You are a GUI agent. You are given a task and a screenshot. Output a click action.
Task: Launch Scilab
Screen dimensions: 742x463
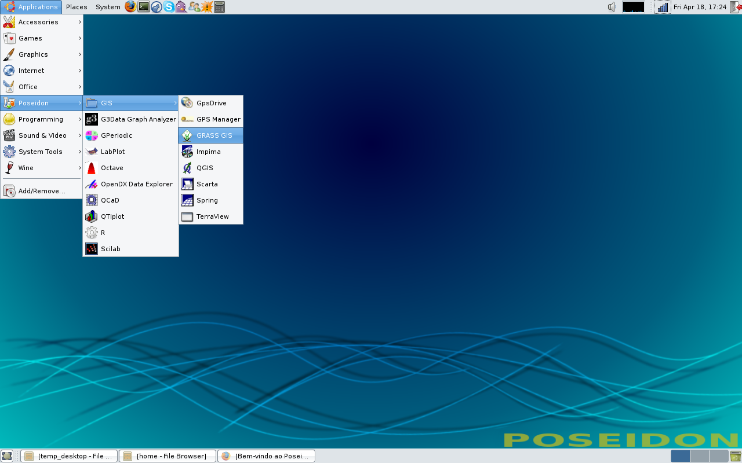(131, 249)
